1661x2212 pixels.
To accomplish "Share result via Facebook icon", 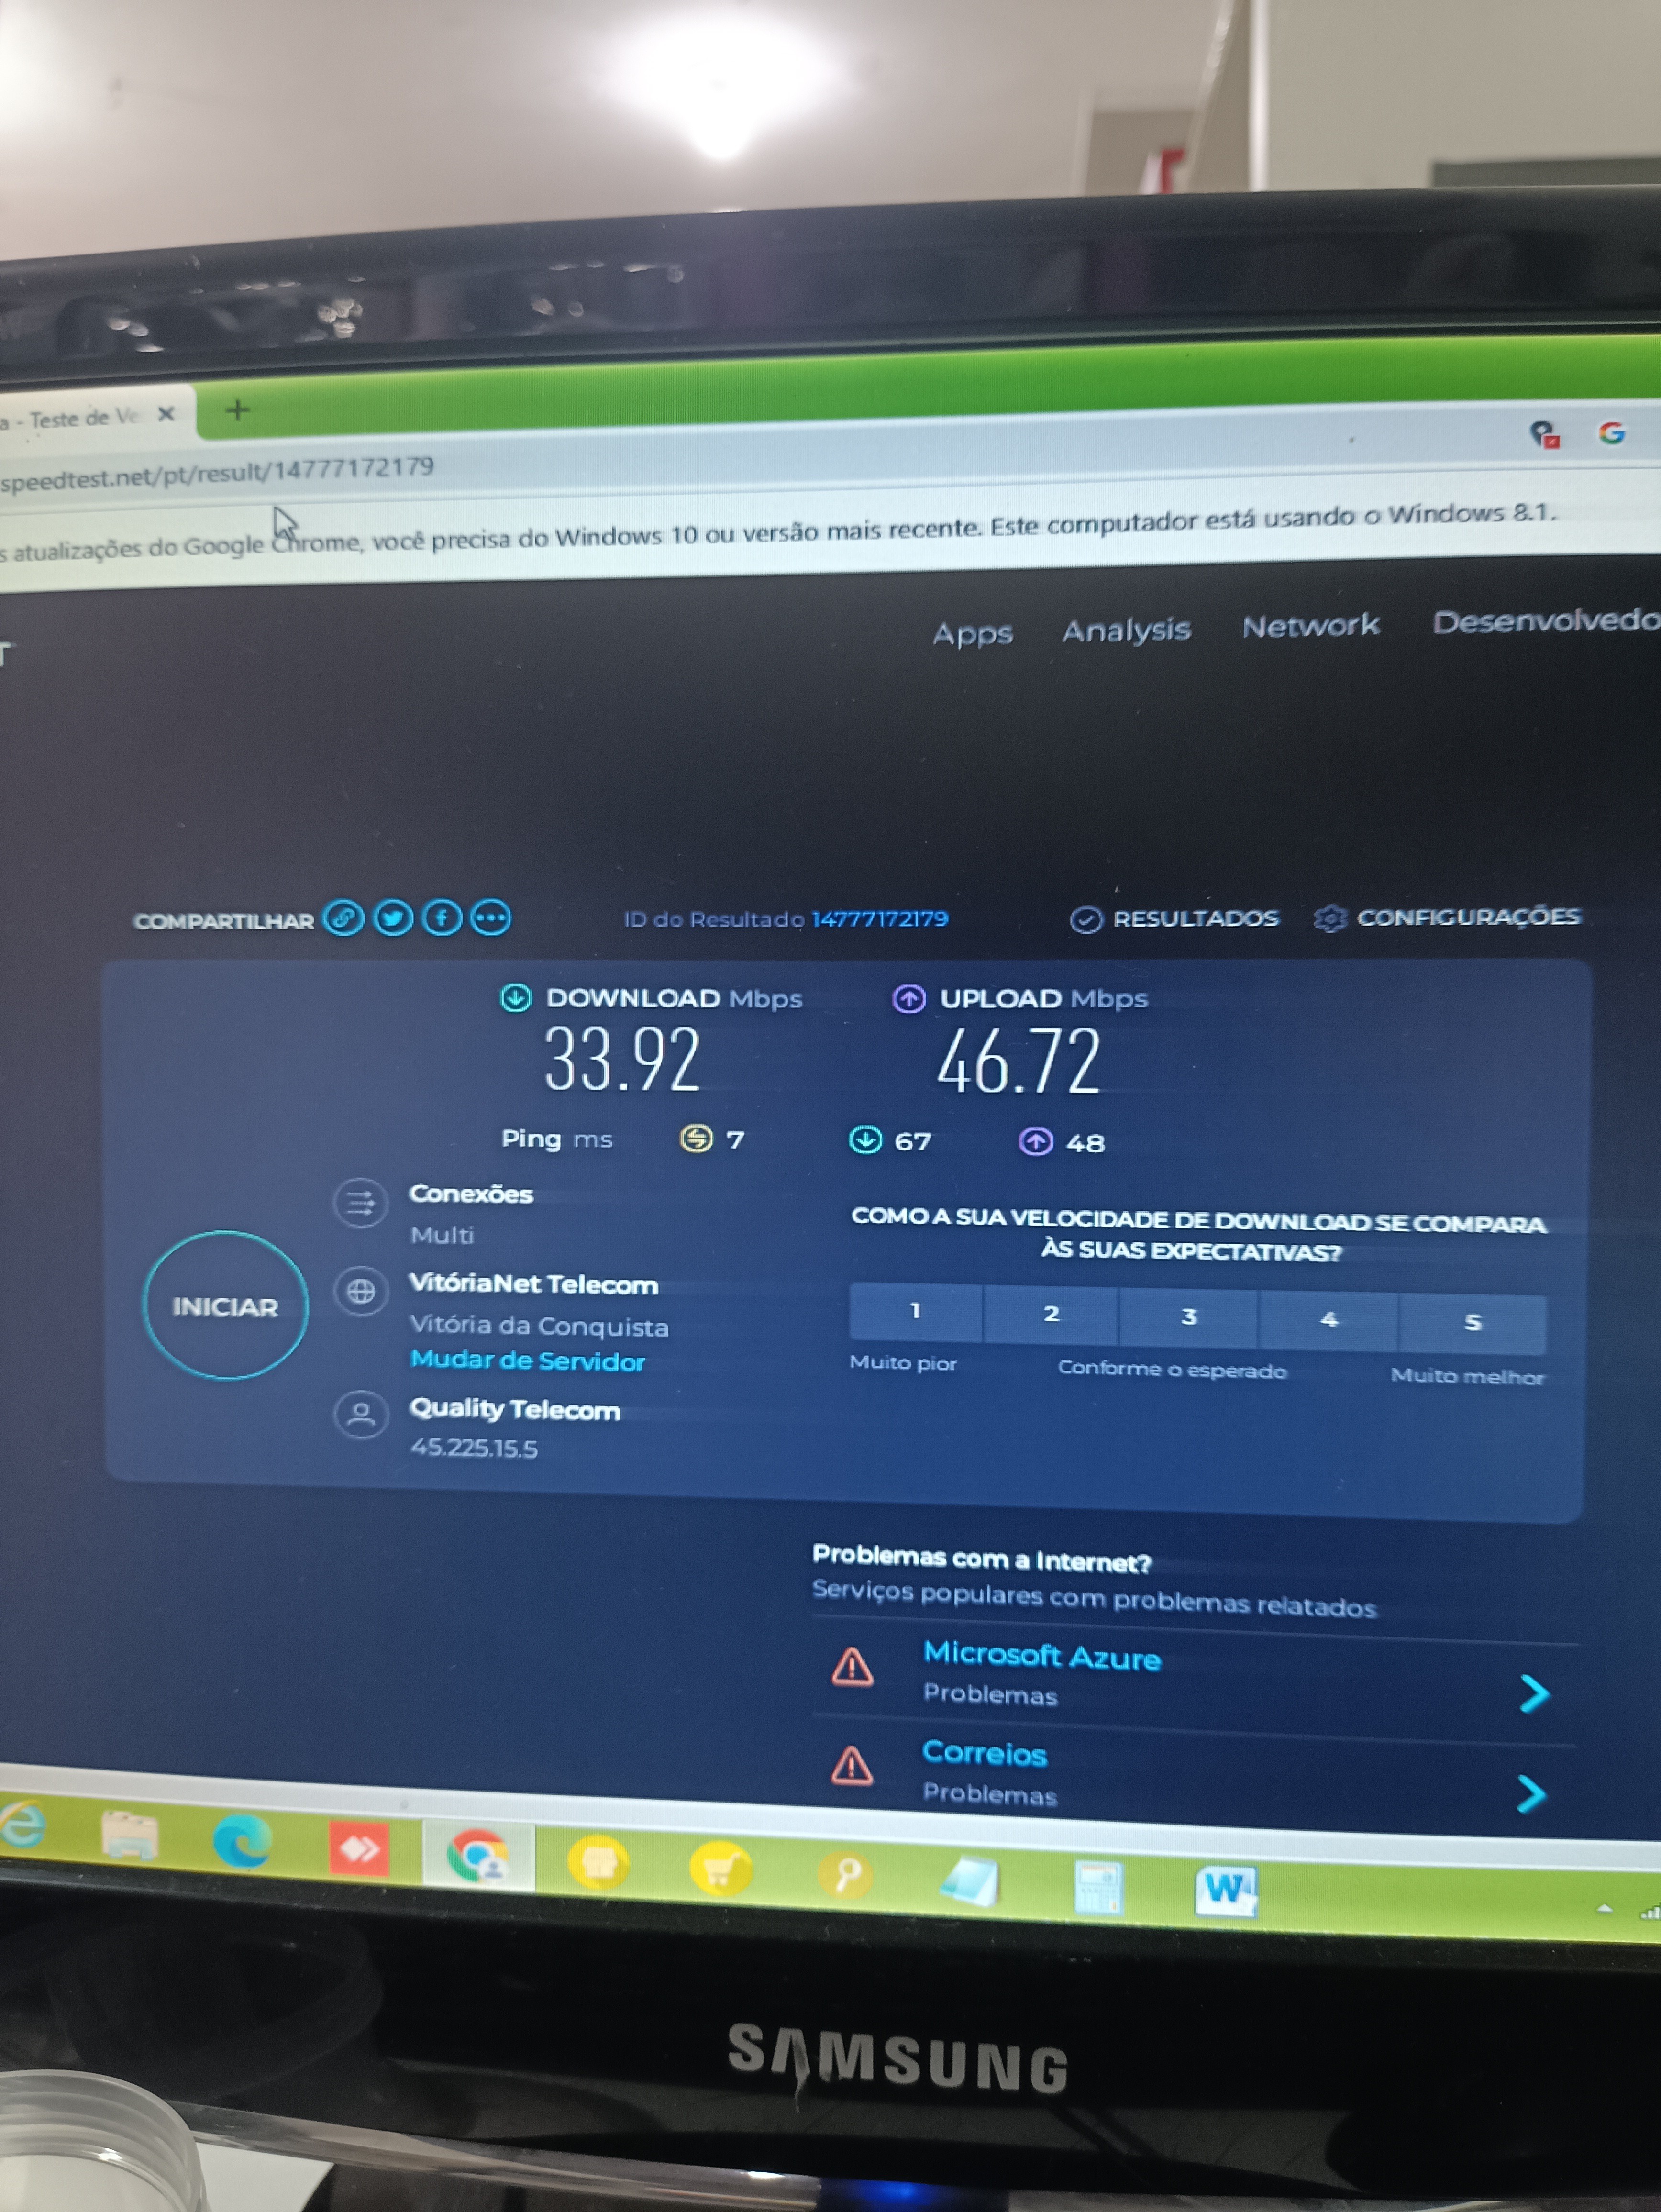I will pos(442,917).
